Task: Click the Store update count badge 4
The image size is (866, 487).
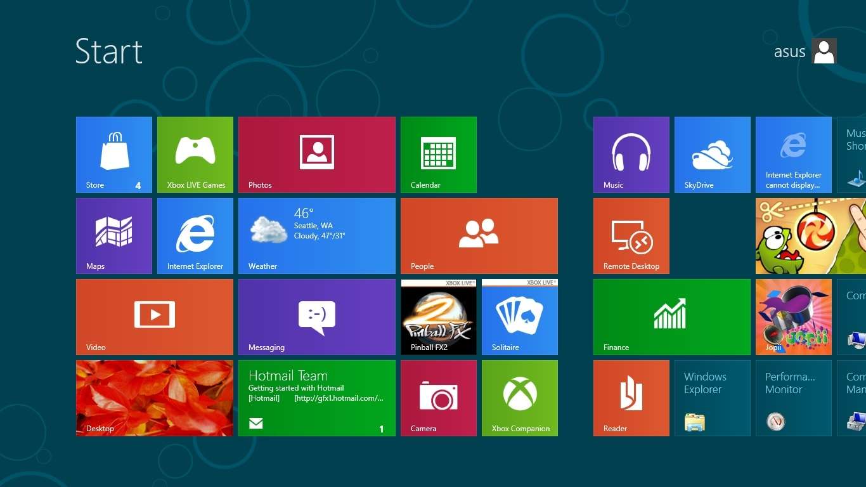Action: click(138, 186)
